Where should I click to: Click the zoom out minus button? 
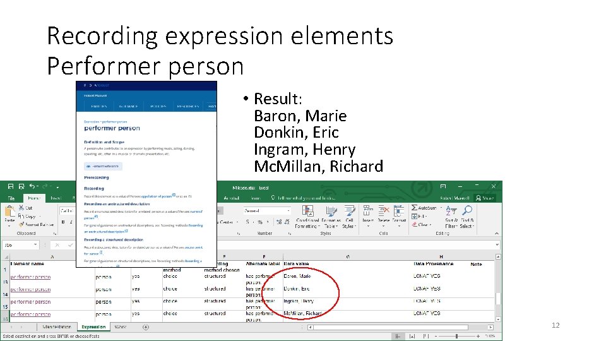point(436,337)
